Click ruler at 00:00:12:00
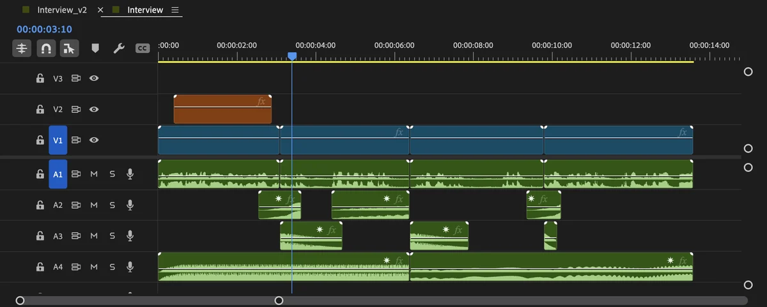 631,45
